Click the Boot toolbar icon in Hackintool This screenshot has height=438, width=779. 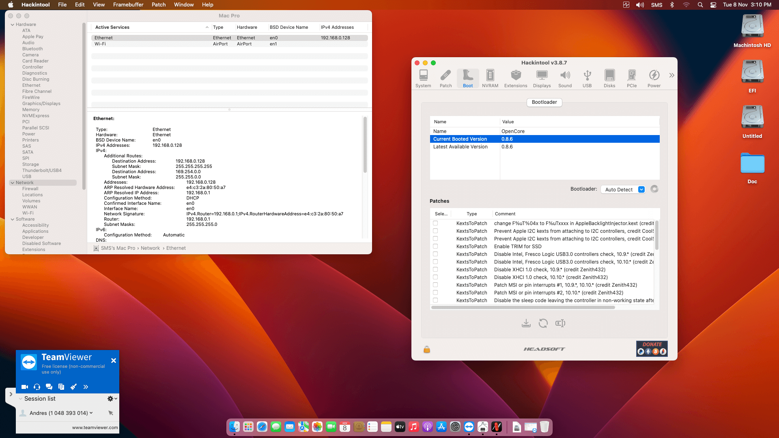[468, 78]
